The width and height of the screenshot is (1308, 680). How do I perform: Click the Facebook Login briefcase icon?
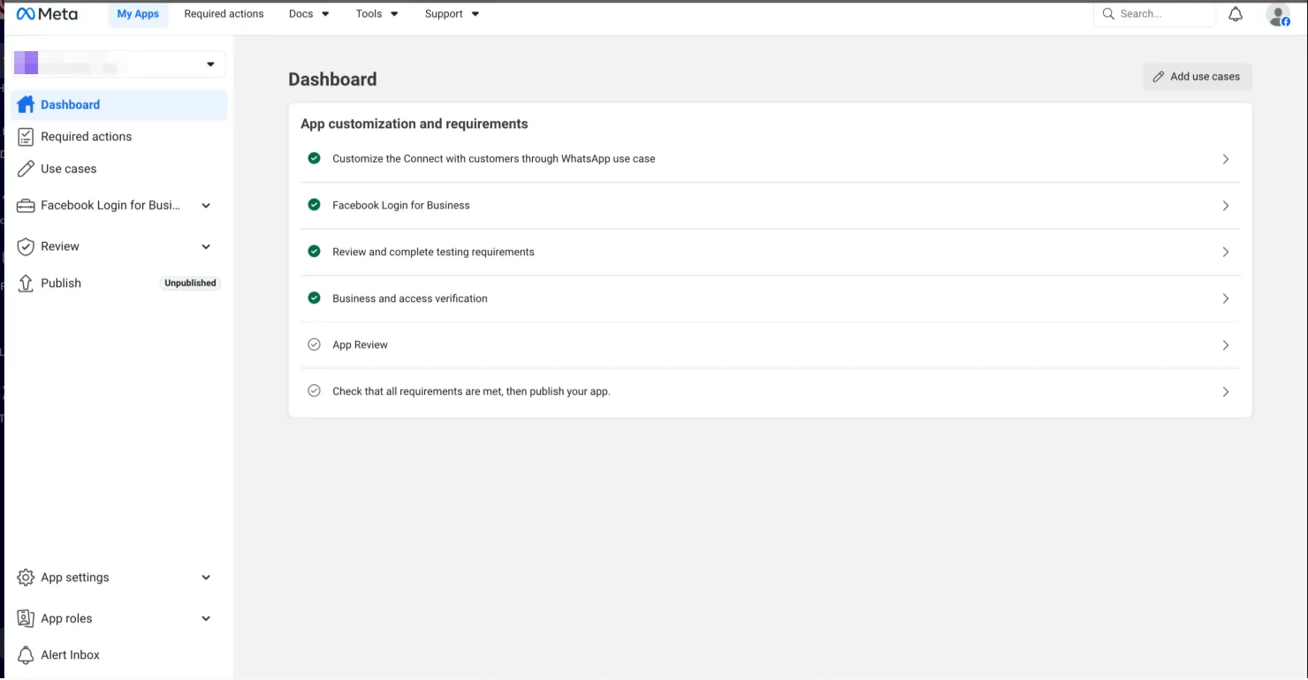point(26,206)
